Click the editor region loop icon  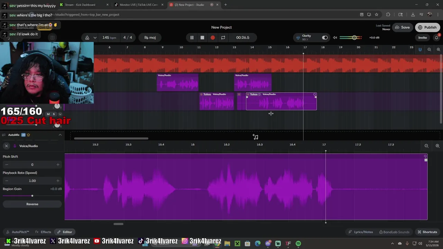pyautogui.click(x=425, y=156)
